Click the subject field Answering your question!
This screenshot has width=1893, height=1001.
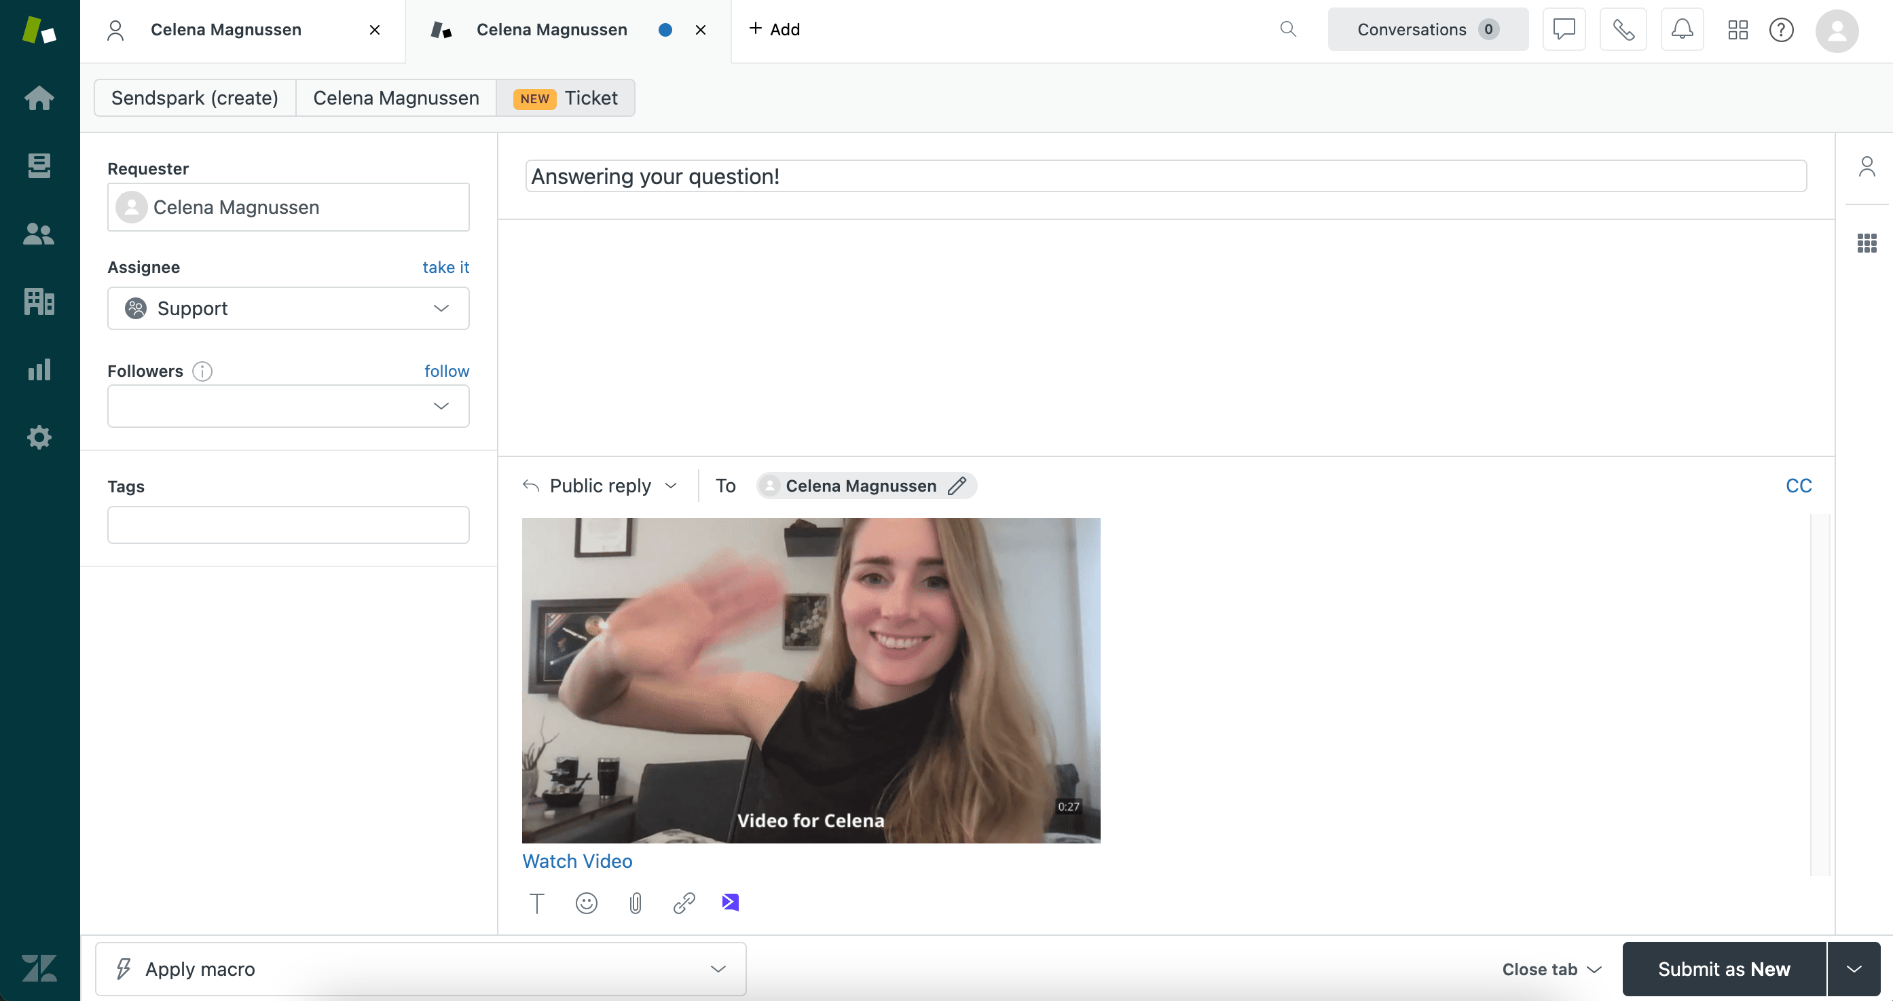[x=1166, y=177]
